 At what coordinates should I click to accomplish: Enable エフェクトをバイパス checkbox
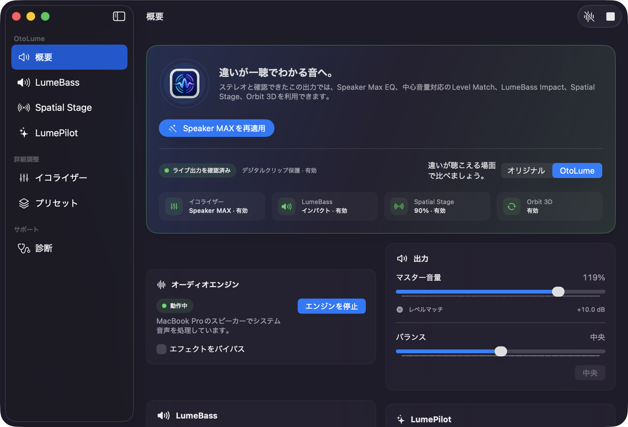point(161,349)
